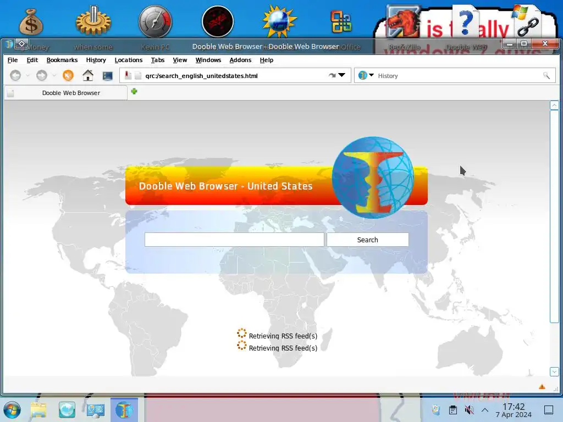Open the golden gear desktop icon
The height and width of the screenshot is (422, 563).
pyautogui.click(x=93, y=21)
